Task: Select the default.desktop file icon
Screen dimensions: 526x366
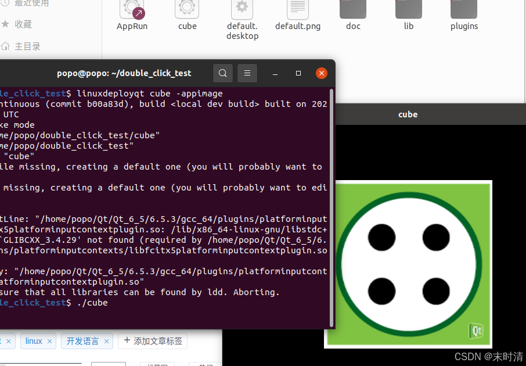Action: pyautogui.click(x=242, y=9)
